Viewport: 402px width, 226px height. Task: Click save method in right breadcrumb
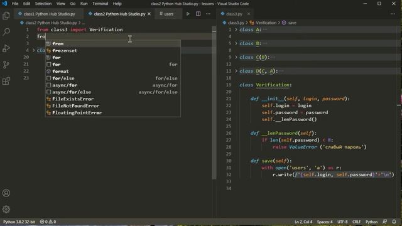(x=292, y=23)
